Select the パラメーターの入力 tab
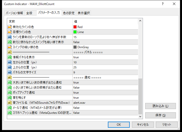Viewport: 182px width, 132px height. click(49, 13)
